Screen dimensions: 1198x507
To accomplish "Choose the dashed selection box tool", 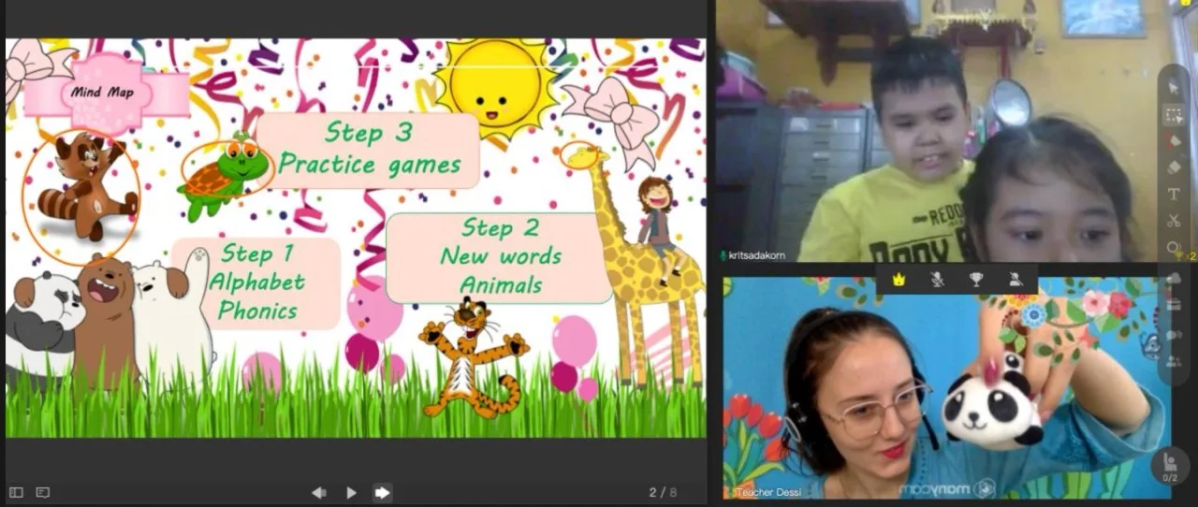I will pos(1174,114).
